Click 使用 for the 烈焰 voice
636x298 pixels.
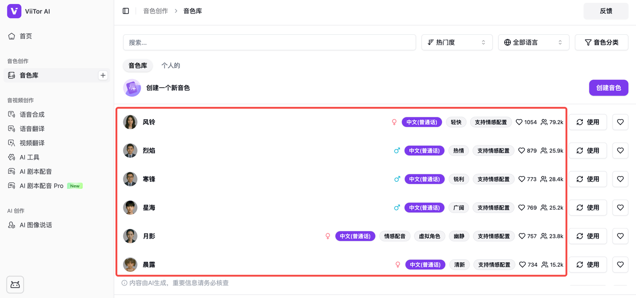click(587, 150)
